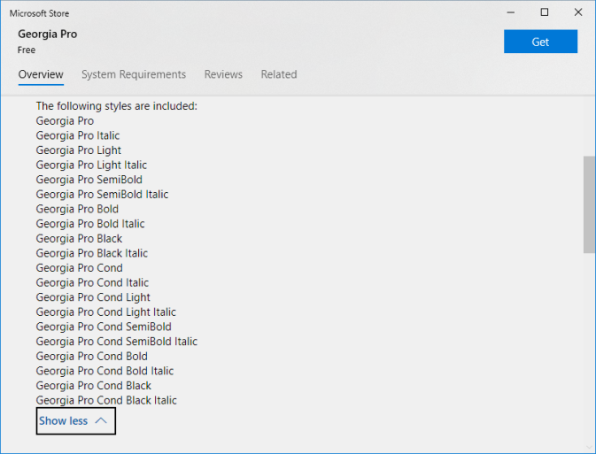
Task: Click the Georgia Pro product title
Action: [x=47, y=34]
